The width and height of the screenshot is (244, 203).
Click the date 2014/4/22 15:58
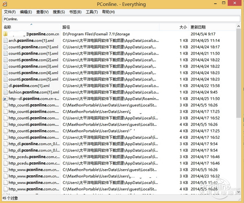pos(205,86)
